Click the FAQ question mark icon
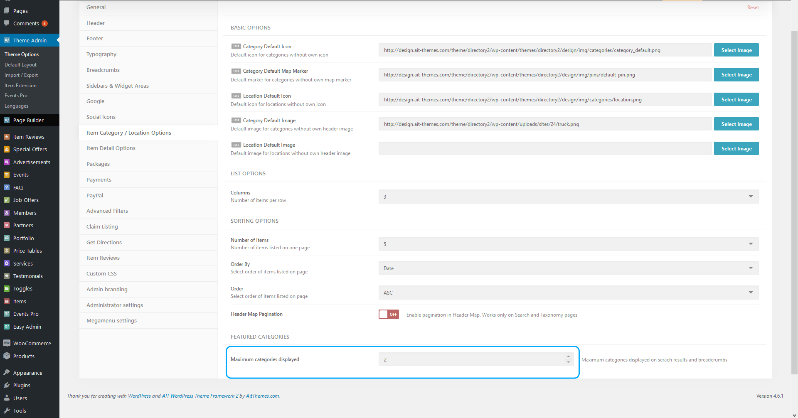Viewport: 798px width, 418px height. 7,187
